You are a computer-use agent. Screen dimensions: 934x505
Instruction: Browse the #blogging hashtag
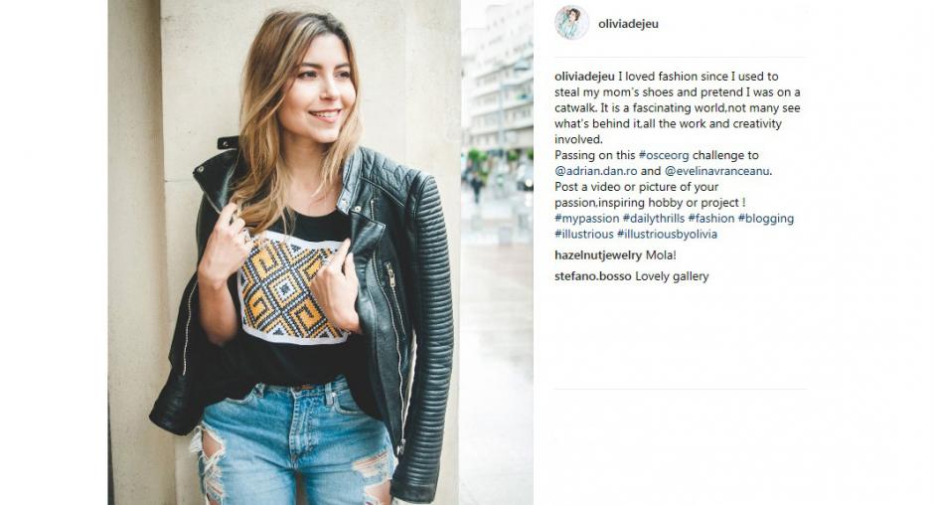tap(766, 219)
